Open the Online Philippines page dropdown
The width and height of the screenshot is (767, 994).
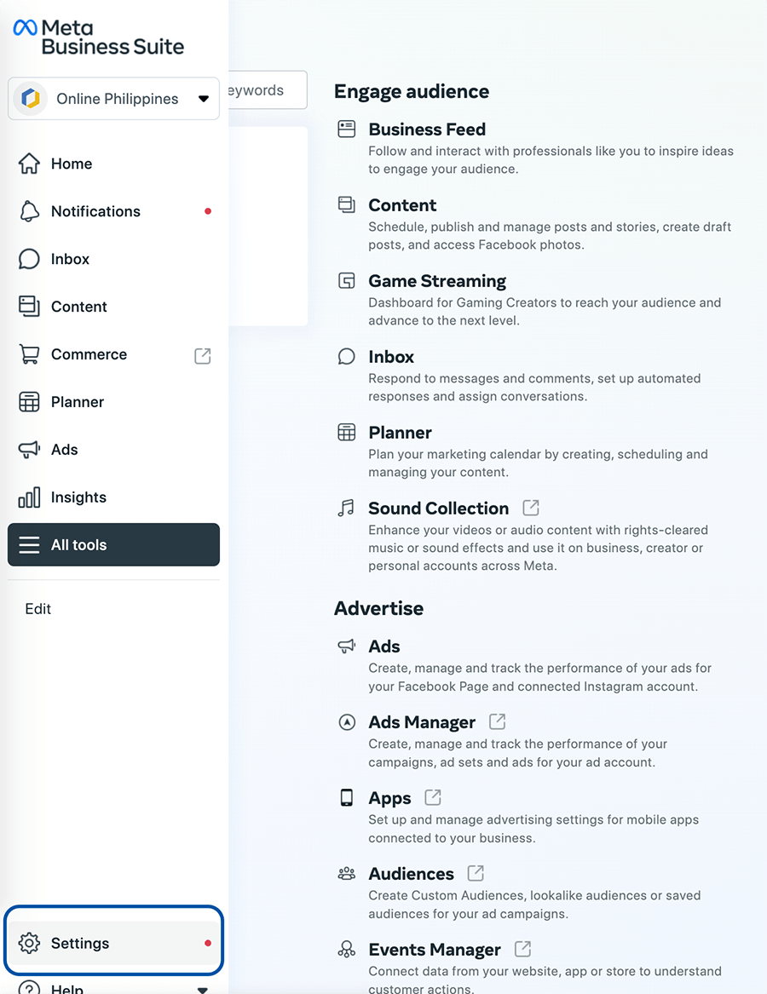pyautogui.click(x=113, y=98)
